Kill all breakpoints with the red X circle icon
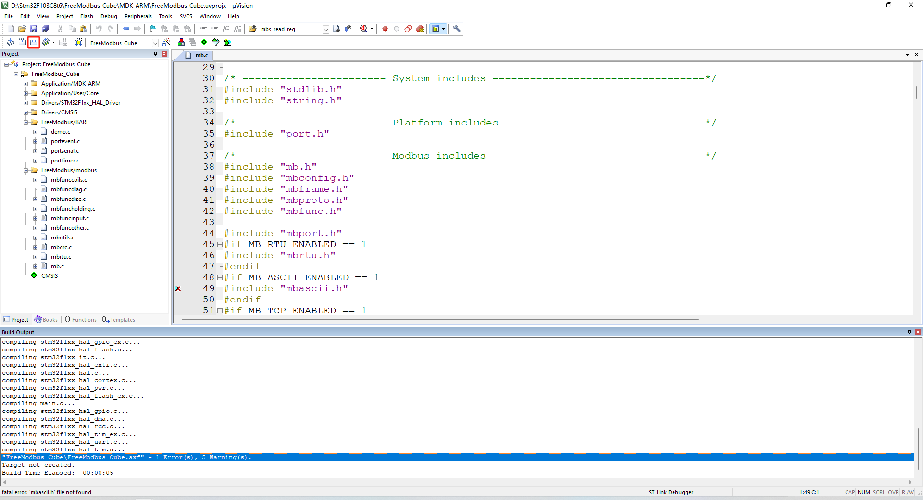 pyautogui.click(x=420, y=29)
